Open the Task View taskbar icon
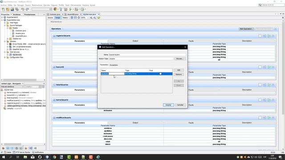285x160 pixels. pyautogui.click(x=18, y=157)
